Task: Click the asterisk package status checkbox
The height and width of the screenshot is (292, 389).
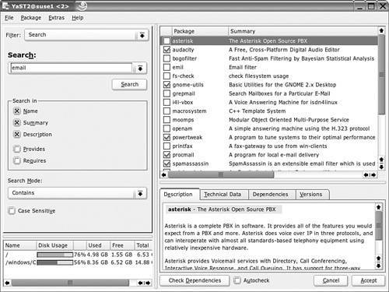Action: [166, 40]
